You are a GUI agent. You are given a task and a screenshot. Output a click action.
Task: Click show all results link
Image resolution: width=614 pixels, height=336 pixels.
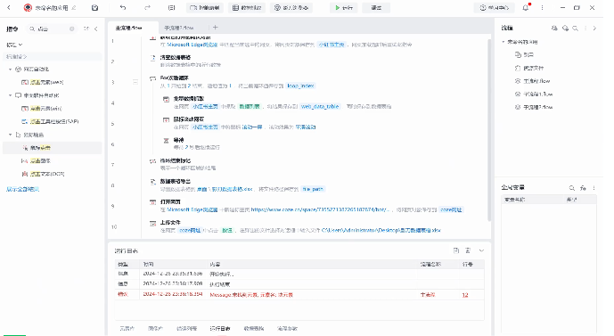[22, 189]
